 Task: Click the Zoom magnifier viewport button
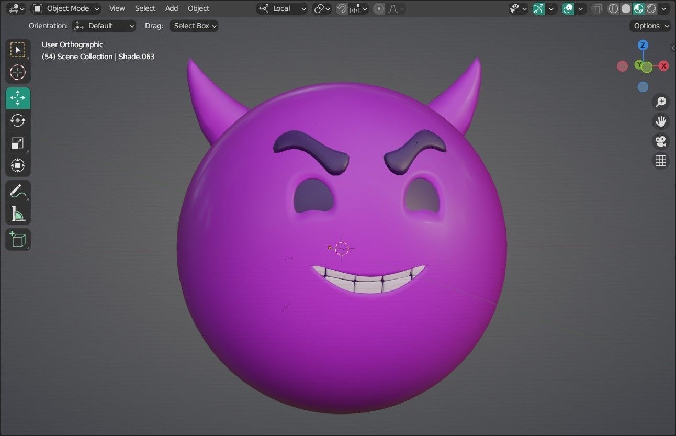pos(661,102)
